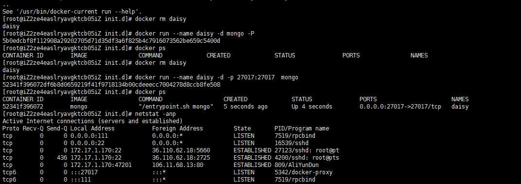Select the port mapping 0.0.0.0:27017->27017/tcp
521x184 pixels.
point(400,107)
